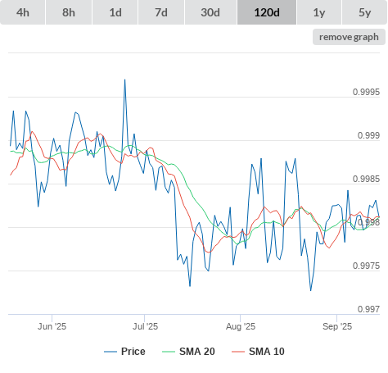Click the red SMA 10 legend swatch
This screenshot has height=373, width=388.
click(x=238, y=352)
